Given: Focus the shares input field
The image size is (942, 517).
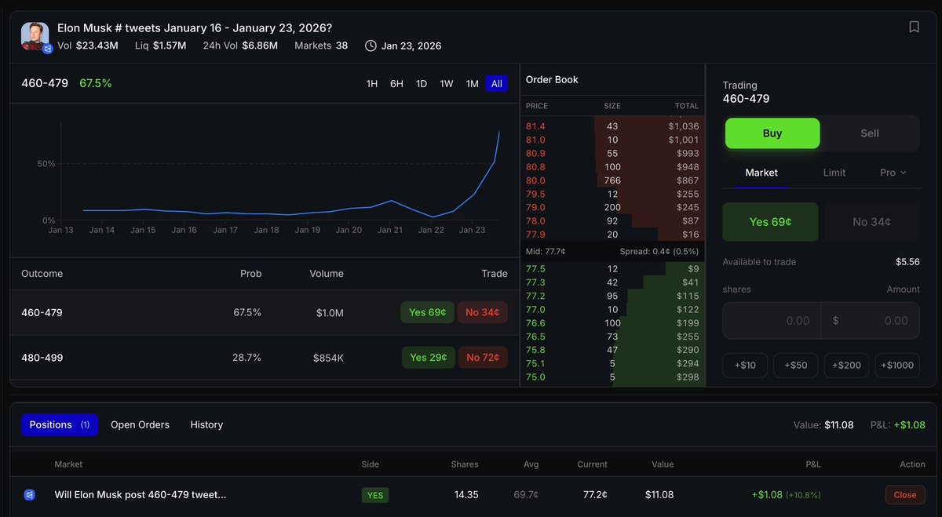Looking at the screenshot, I should coord(772,320).
